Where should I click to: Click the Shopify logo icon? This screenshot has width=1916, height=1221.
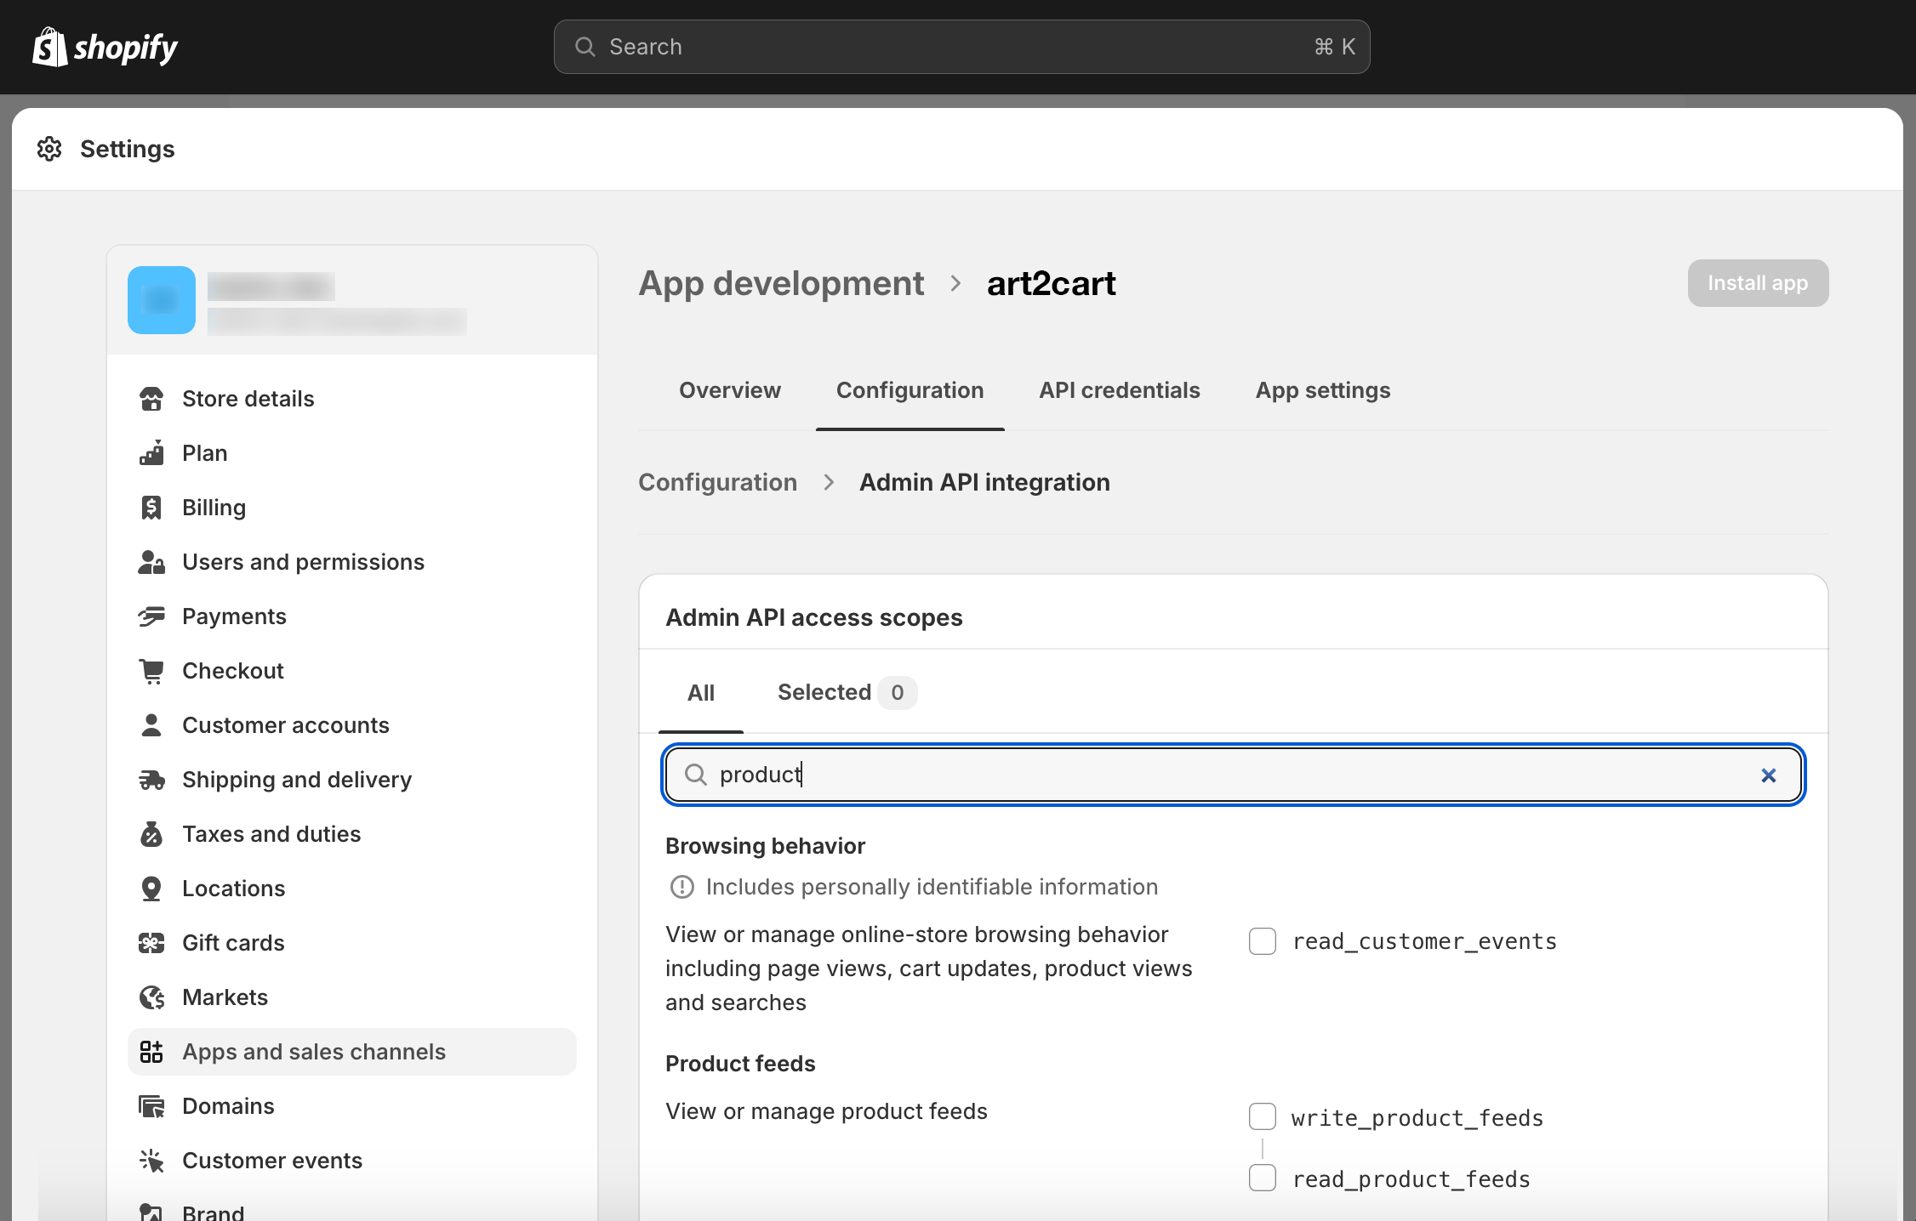pyautogui.click(x=49, y=47)
